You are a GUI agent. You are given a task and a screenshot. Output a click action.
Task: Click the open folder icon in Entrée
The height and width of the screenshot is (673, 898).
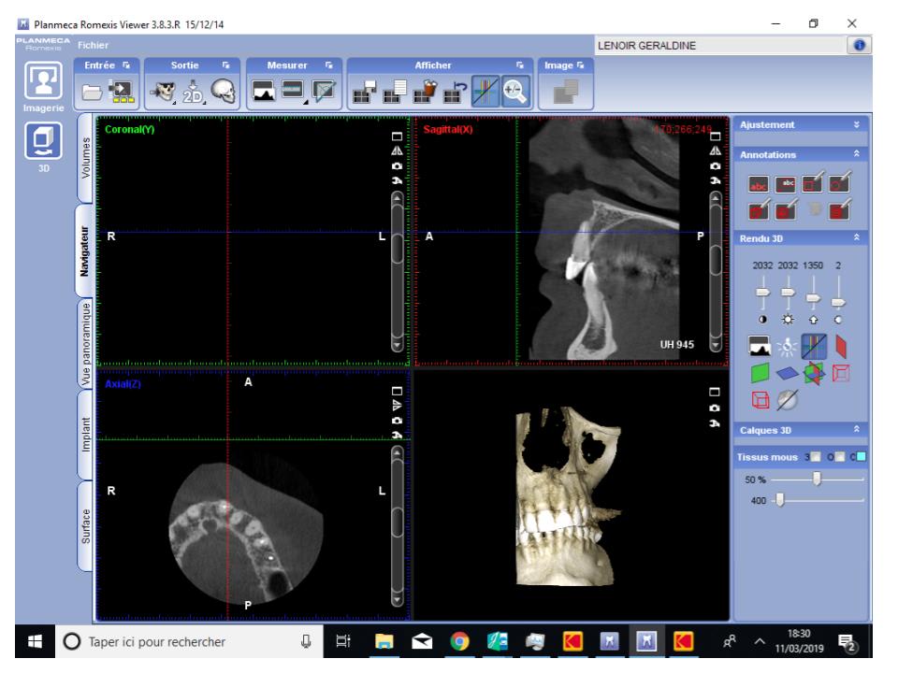point(92,91)
